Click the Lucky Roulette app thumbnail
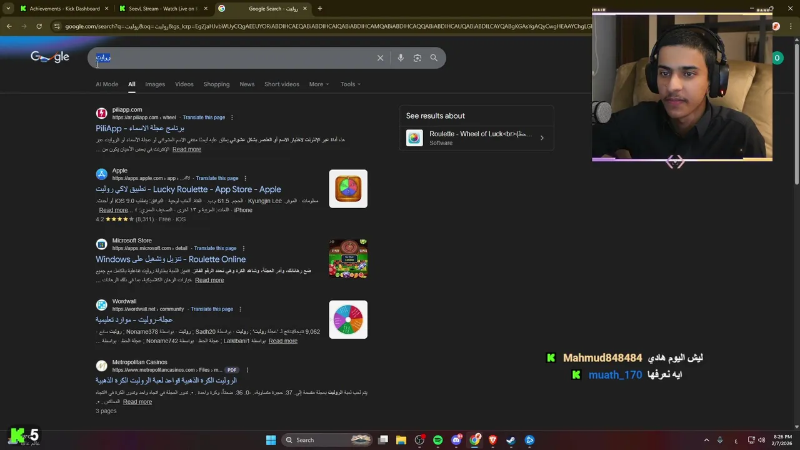 pos(348,189)
